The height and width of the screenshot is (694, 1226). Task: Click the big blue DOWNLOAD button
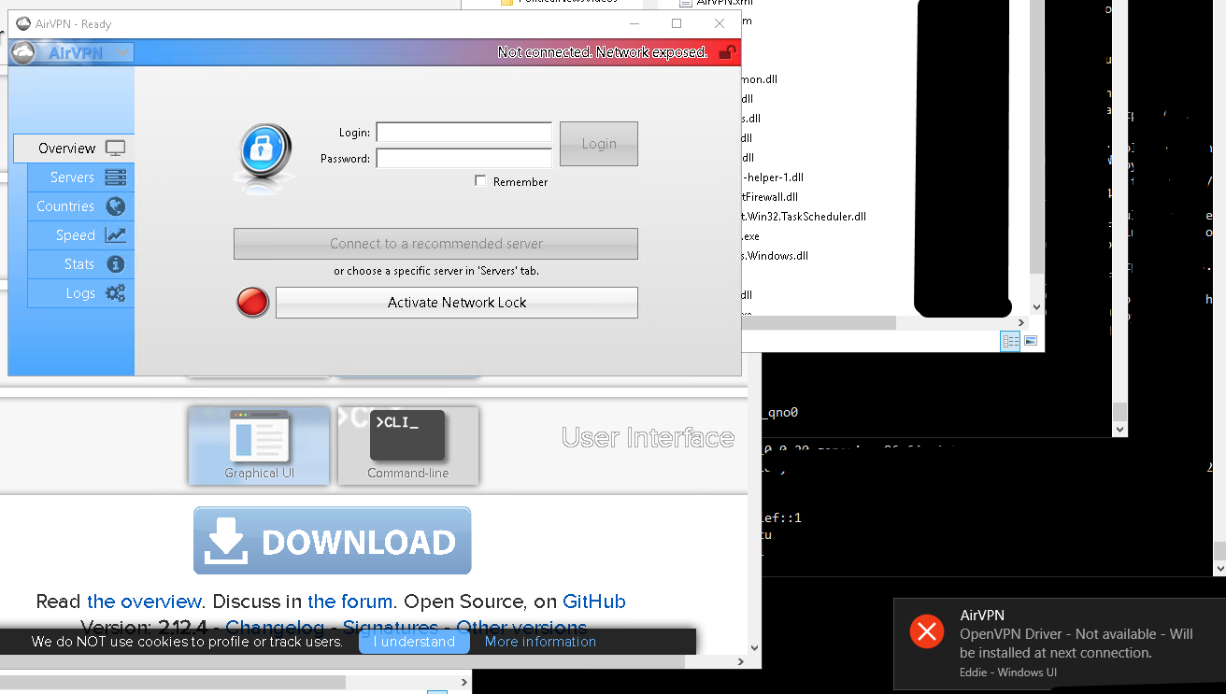click(332, 541)
